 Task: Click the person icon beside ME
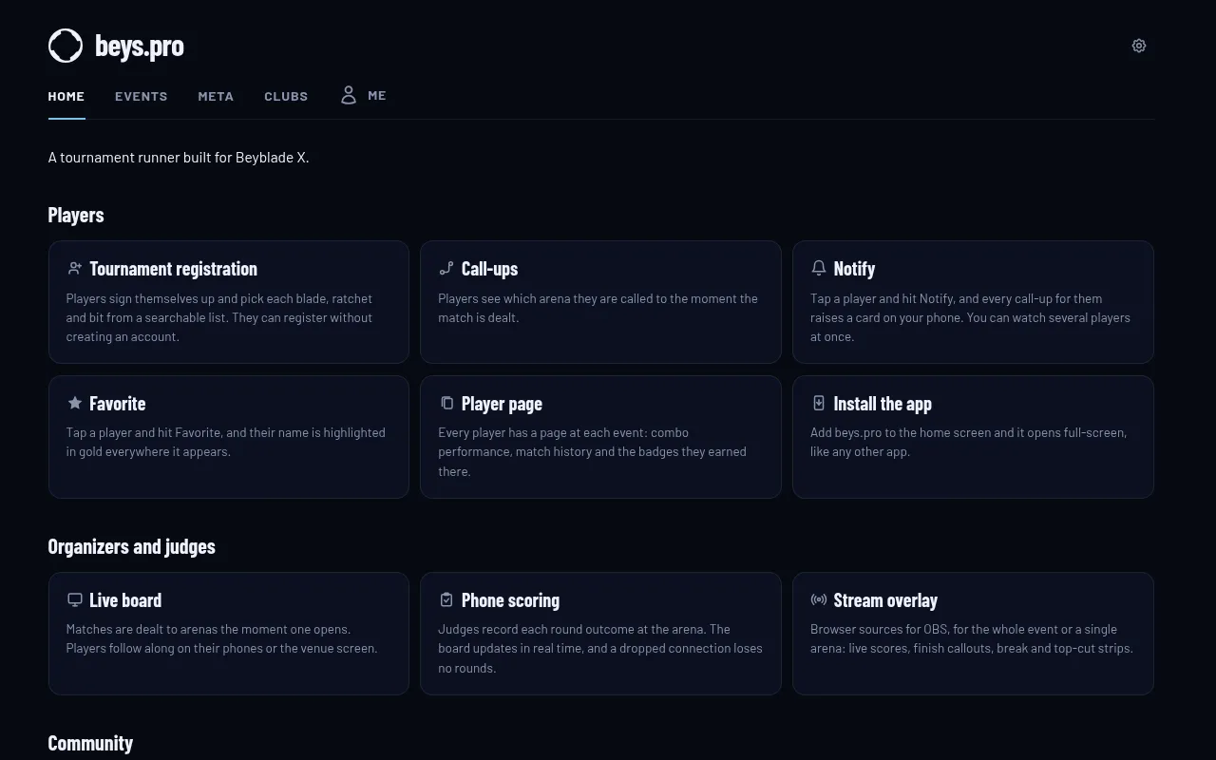coord(349,95)
